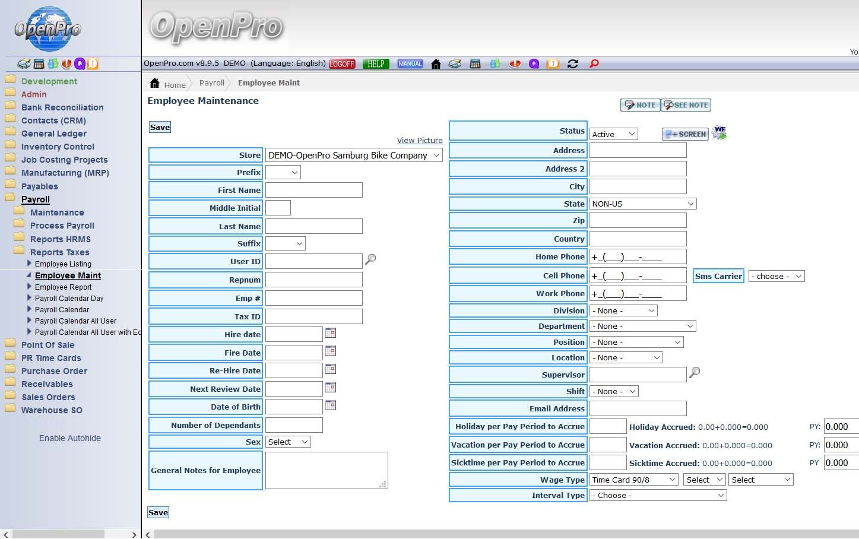Click the black house icon in the top toolbar
The width and height of the screenshot is (859, 539).
coord(436,64)
